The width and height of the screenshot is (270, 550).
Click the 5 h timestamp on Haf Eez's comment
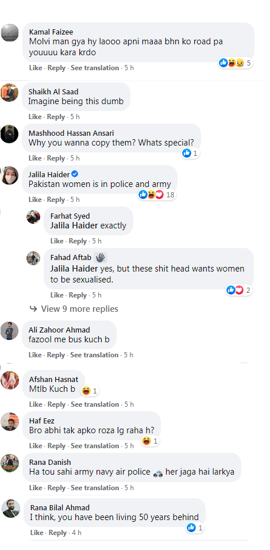coord(129,446)
